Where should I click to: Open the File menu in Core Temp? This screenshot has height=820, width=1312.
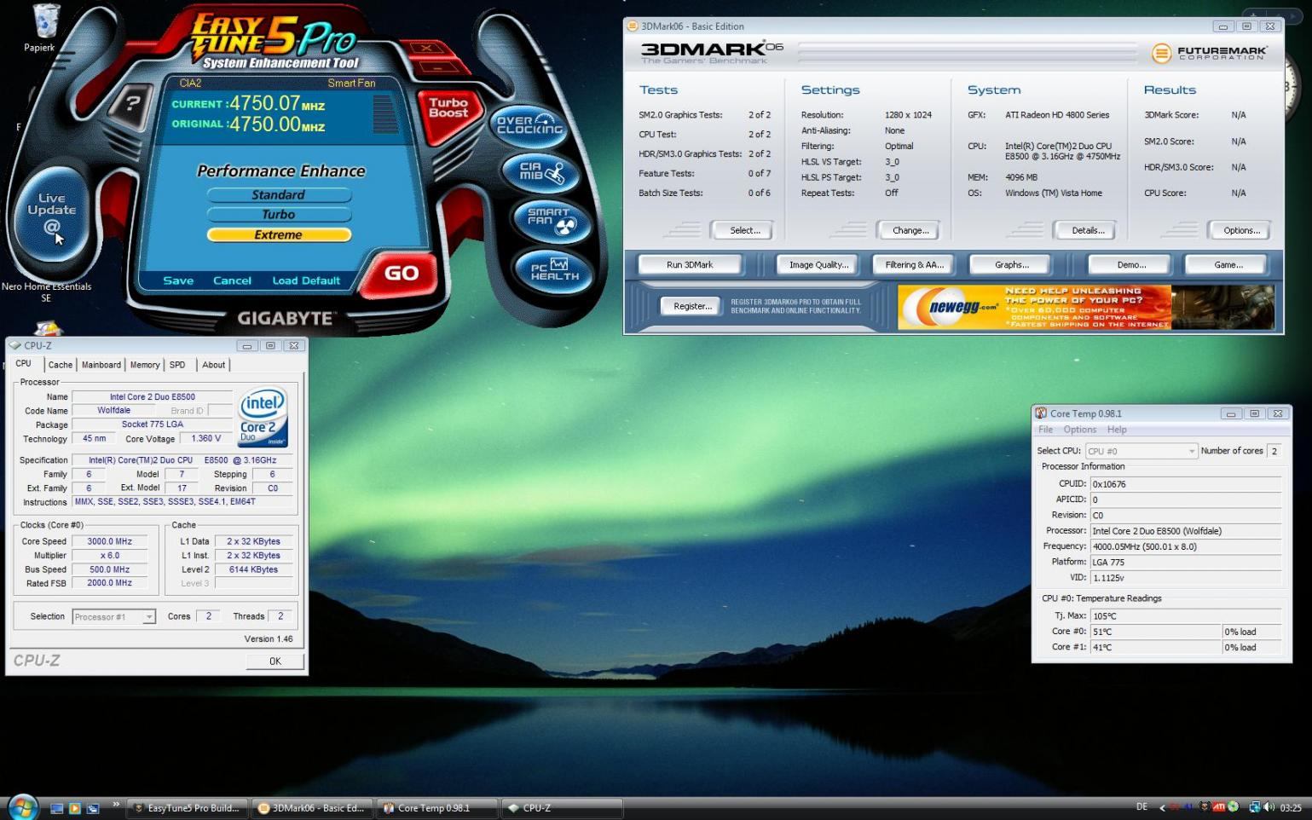[x=1046, y=430]
